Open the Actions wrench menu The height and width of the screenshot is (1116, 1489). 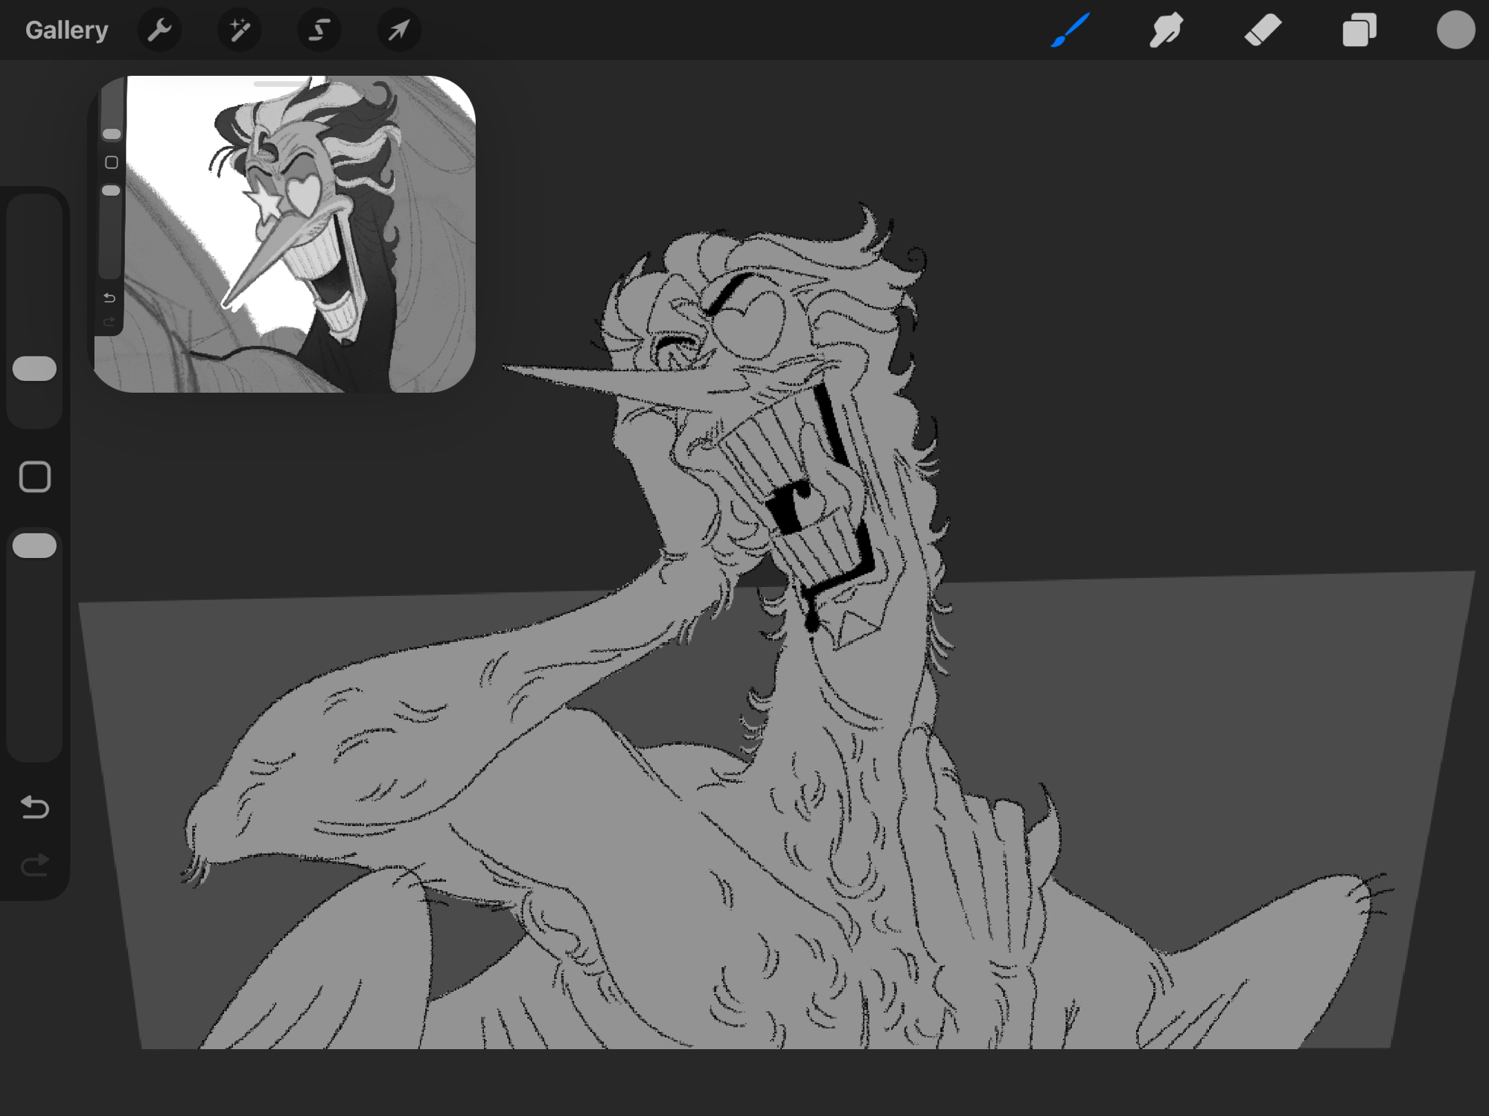tap(159, 31)
